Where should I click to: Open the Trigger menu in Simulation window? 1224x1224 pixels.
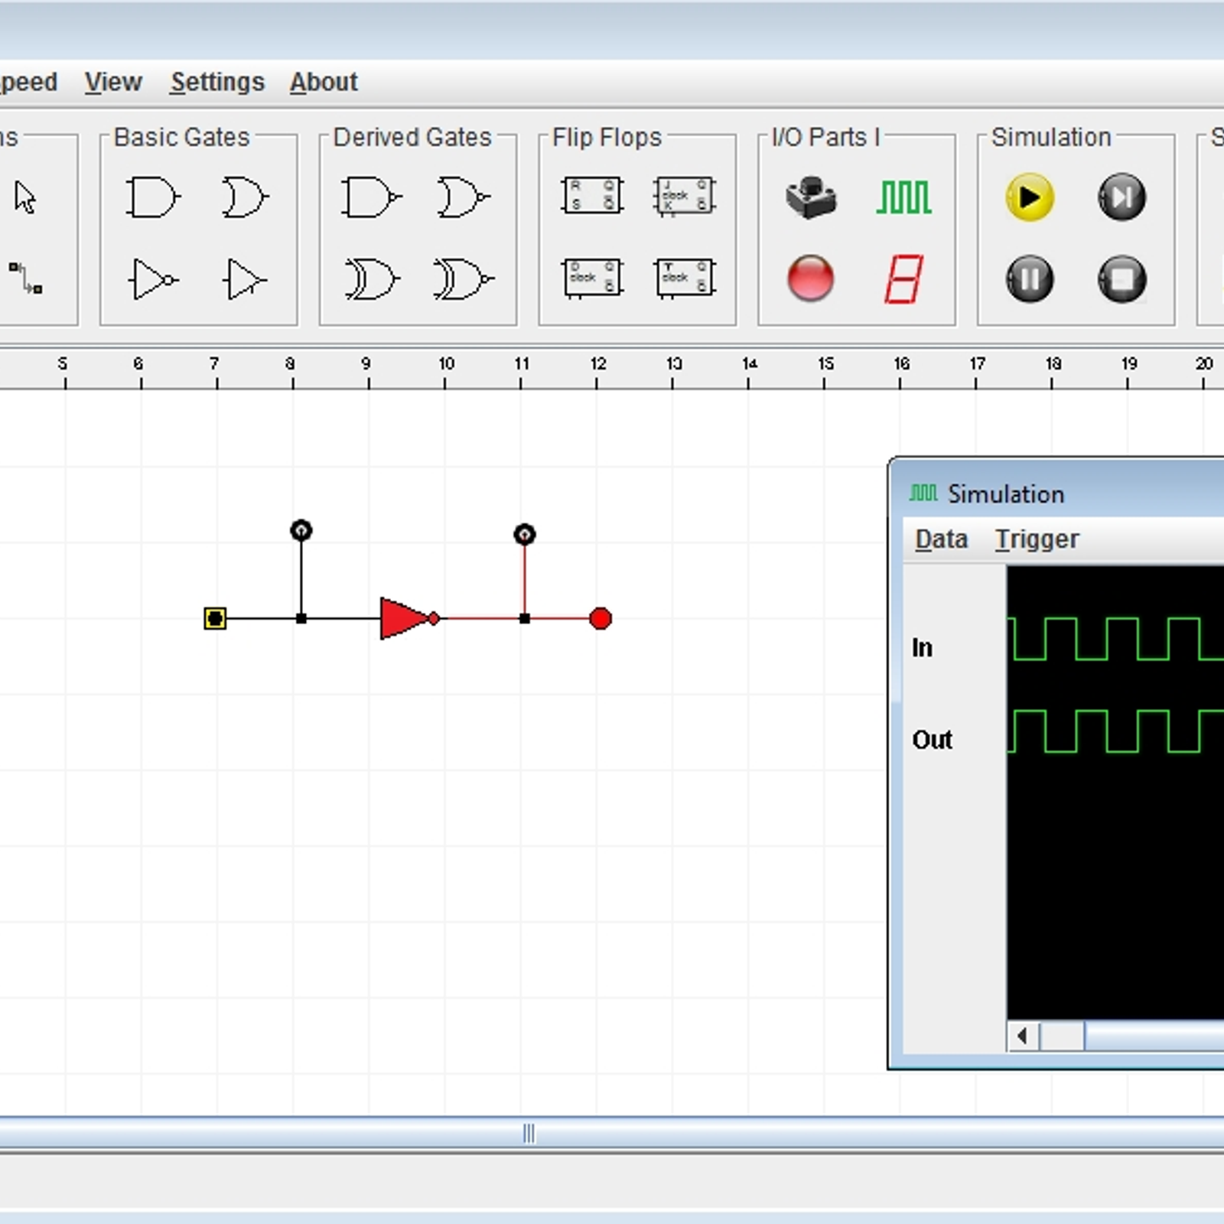[x=1037, y=539]
